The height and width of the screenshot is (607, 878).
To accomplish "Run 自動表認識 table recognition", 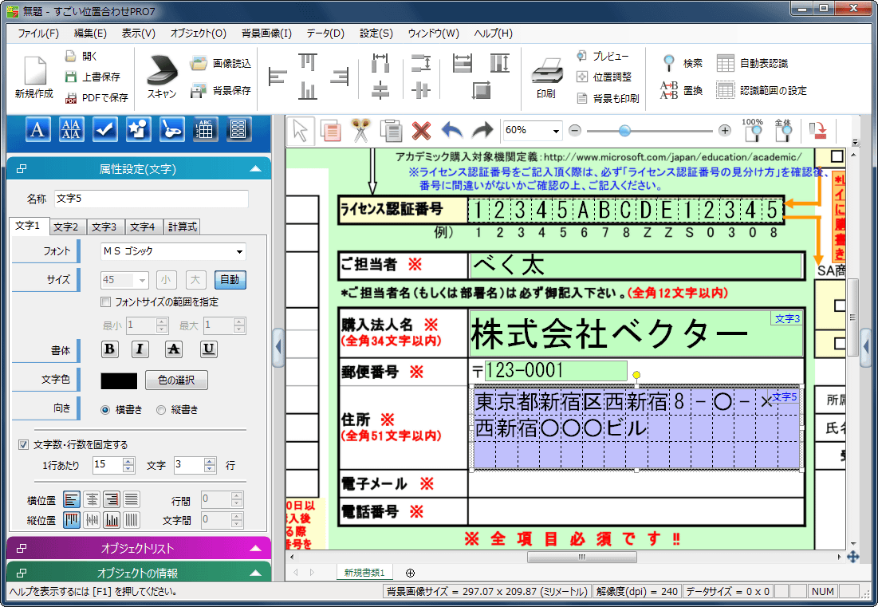I will click(753, 63).
